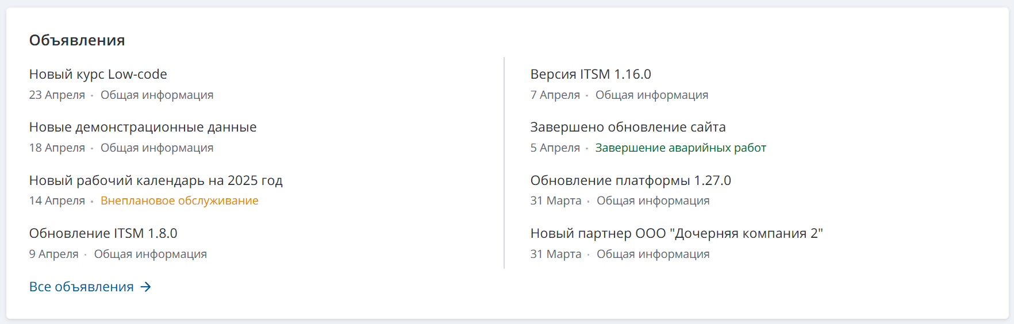Open the Все объявления link
This screenshot has width=1014, height=324.
pyautogui.click(x=82, y=287)
